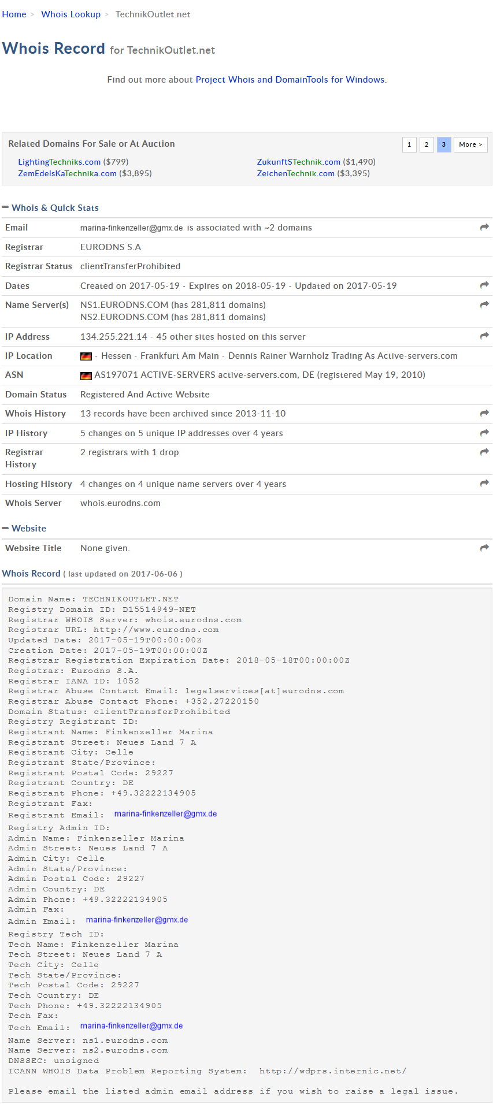Click the arrow icon beside IP Address
493x1104 pixels.
tap(484, 336)
